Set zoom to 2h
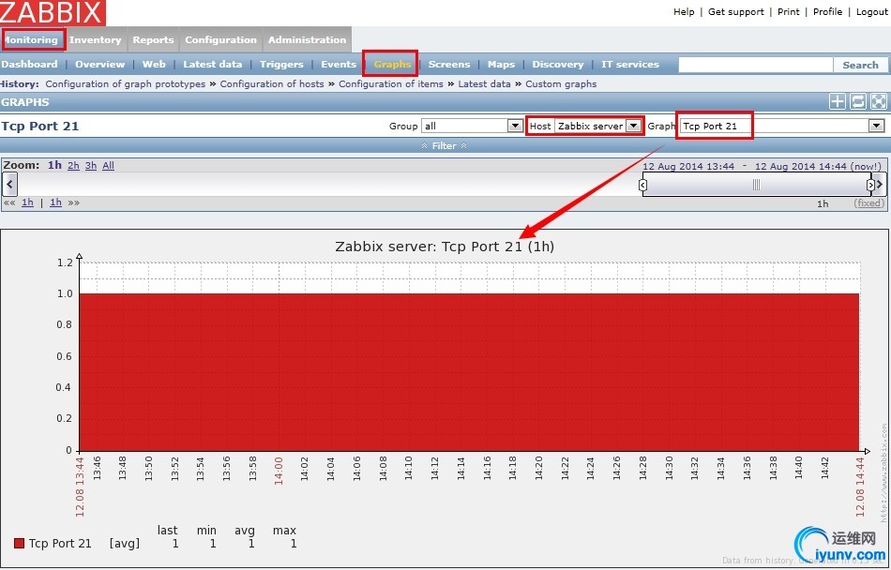The width and height of the screenshot is (891, 570). click(73, 166)
